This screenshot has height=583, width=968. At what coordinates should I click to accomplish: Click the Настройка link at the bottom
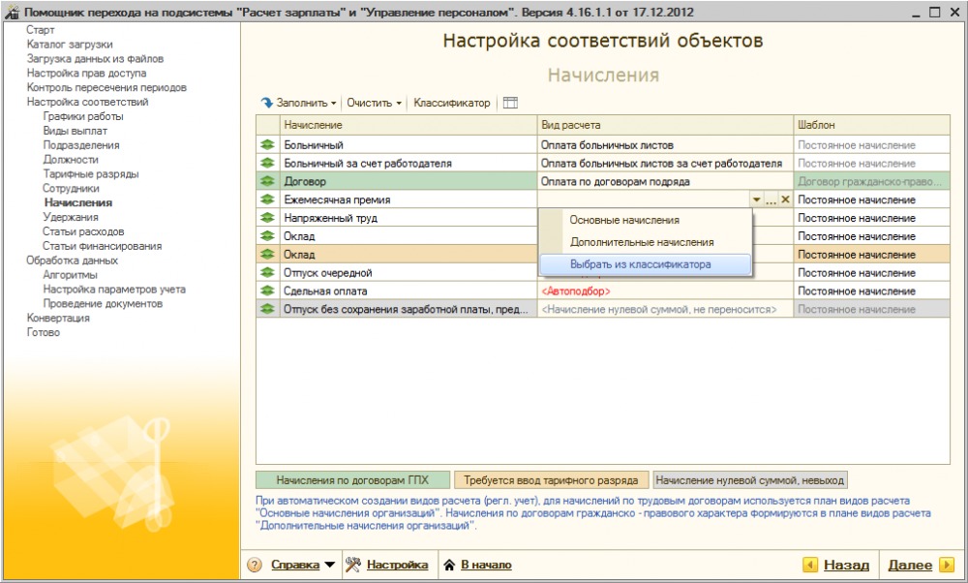(397, 565)
